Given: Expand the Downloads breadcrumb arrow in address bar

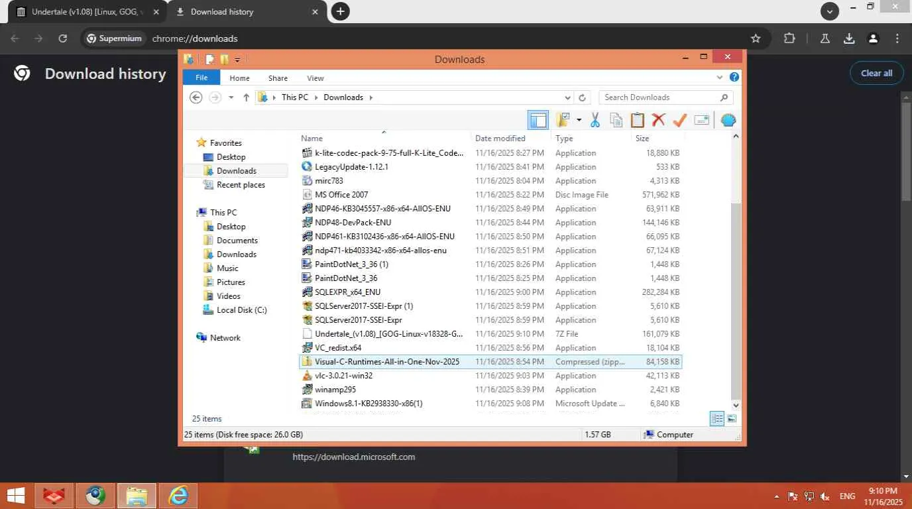Looking at the screenshot, I should tap(371, 97).
